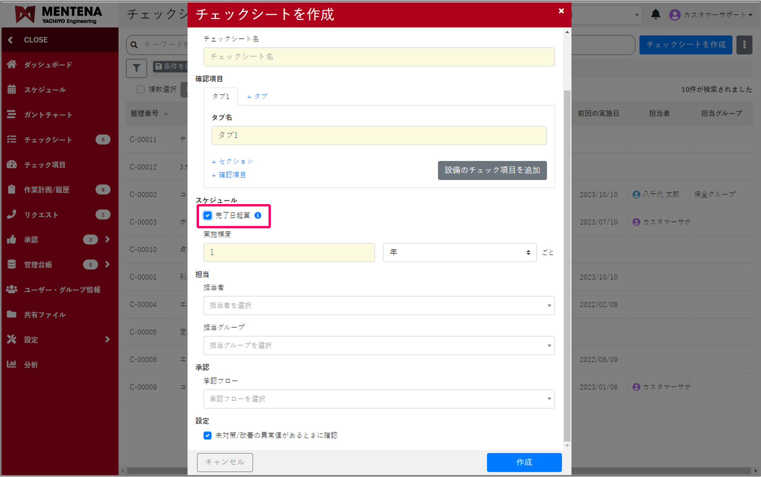Click the notification bell icon
The image size is (761, 477).
click(656, 14)
